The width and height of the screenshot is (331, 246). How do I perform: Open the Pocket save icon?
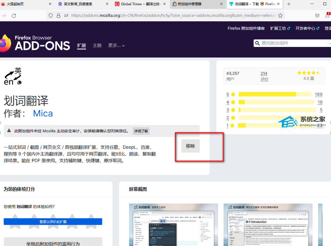click(317, 16)
